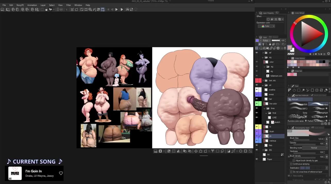Hide the overline layer with its eye icon
Image resolution: width=331 pixels, height=184 pixels.
[256, 90]
